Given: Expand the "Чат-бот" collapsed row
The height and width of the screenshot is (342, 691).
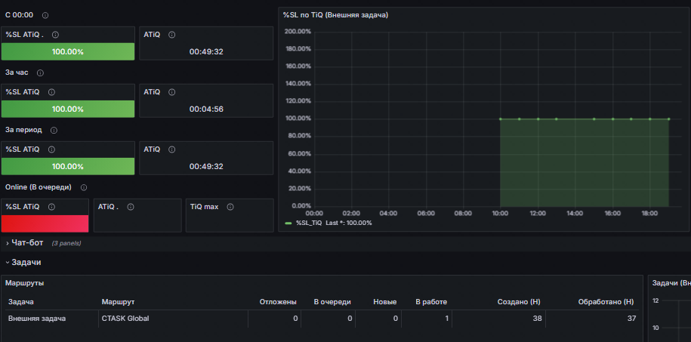Looking at the screenshot, I should (x=27, y=243).
